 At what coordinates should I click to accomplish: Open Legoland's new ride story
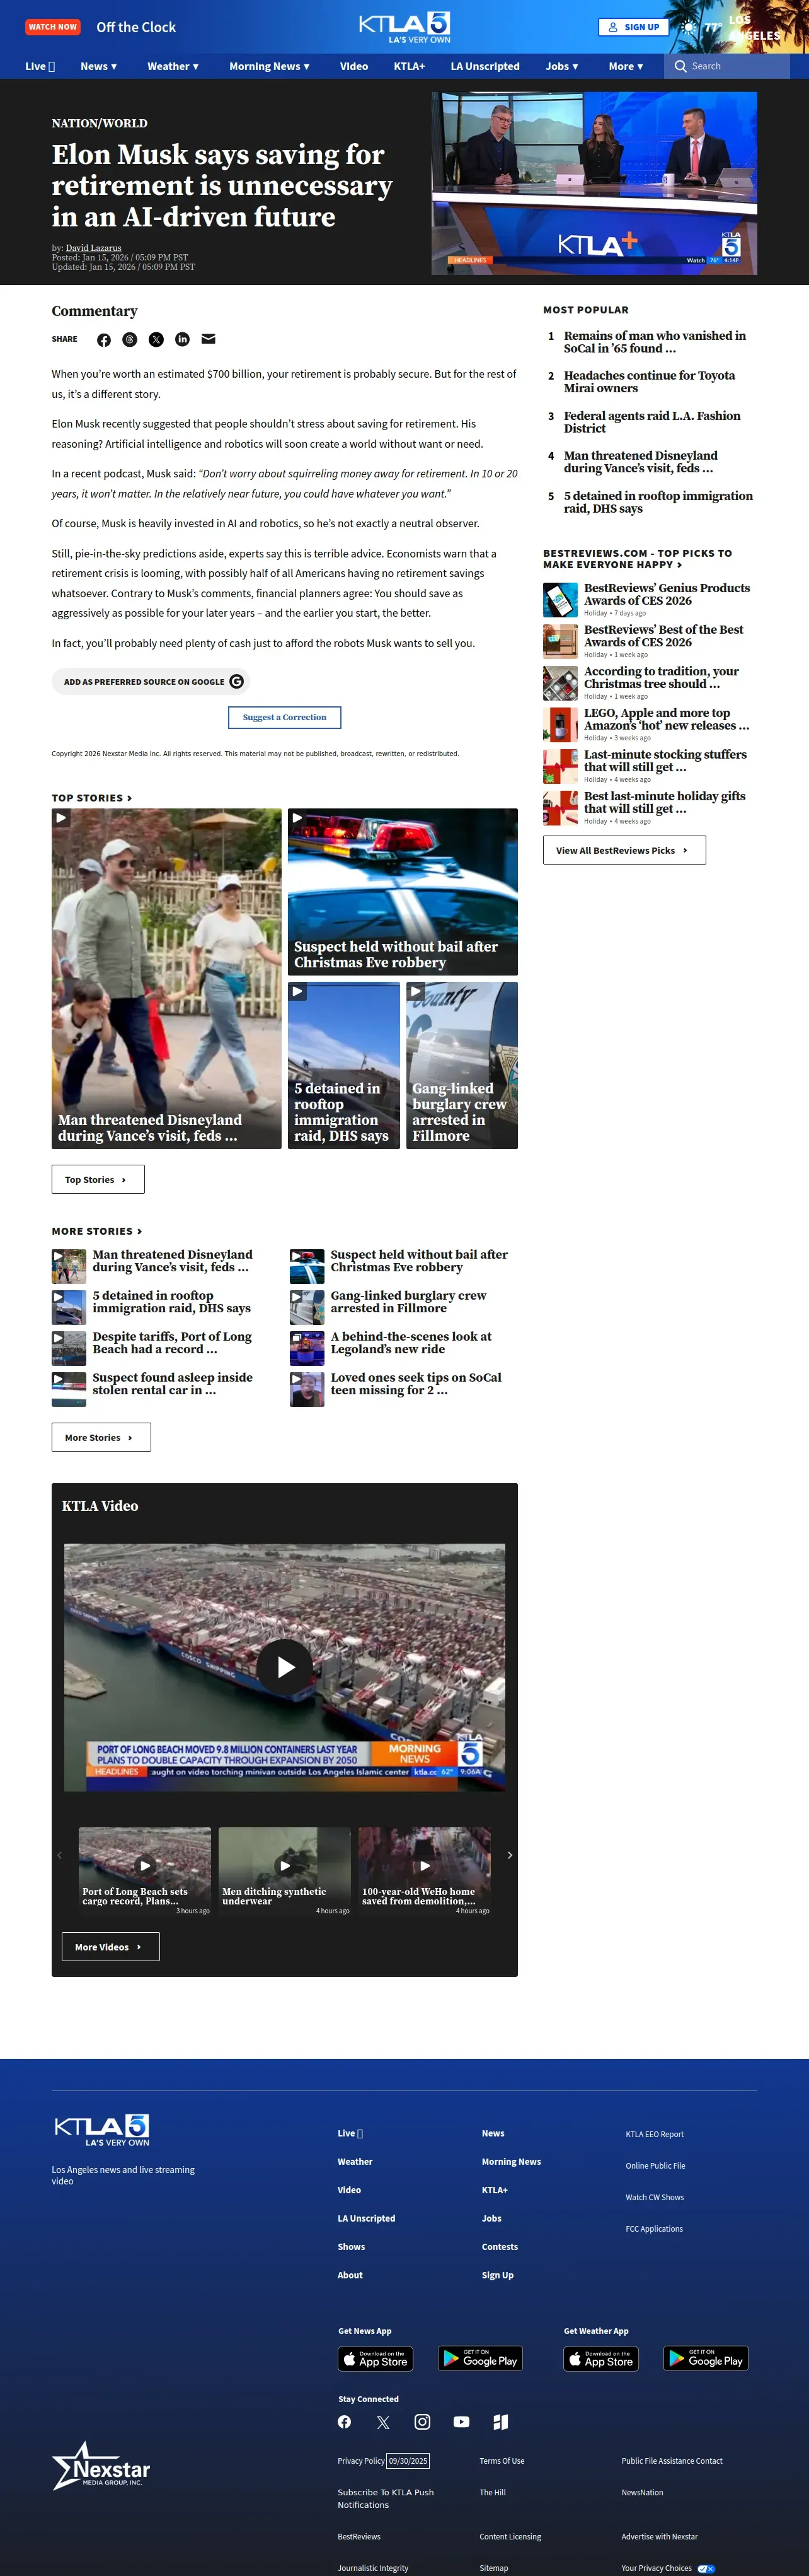pos(411,1343)
